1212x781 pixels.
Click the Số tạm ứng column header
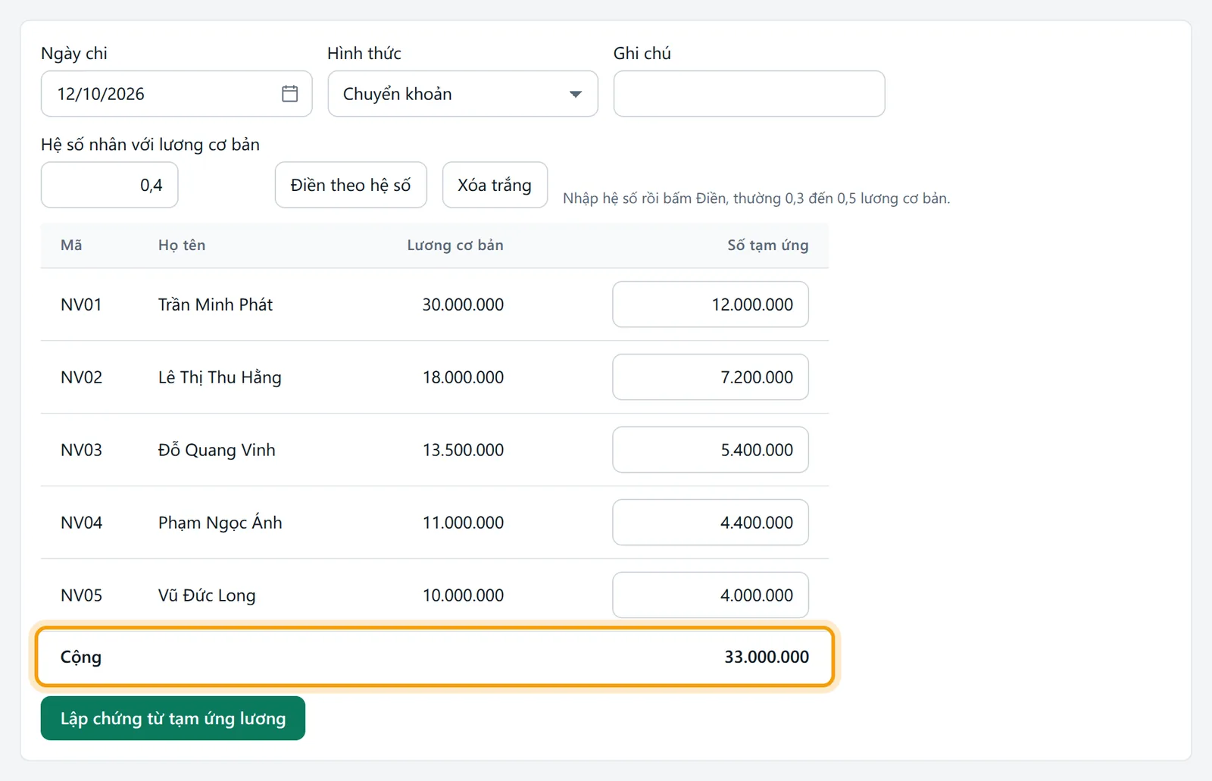[768, 245]
